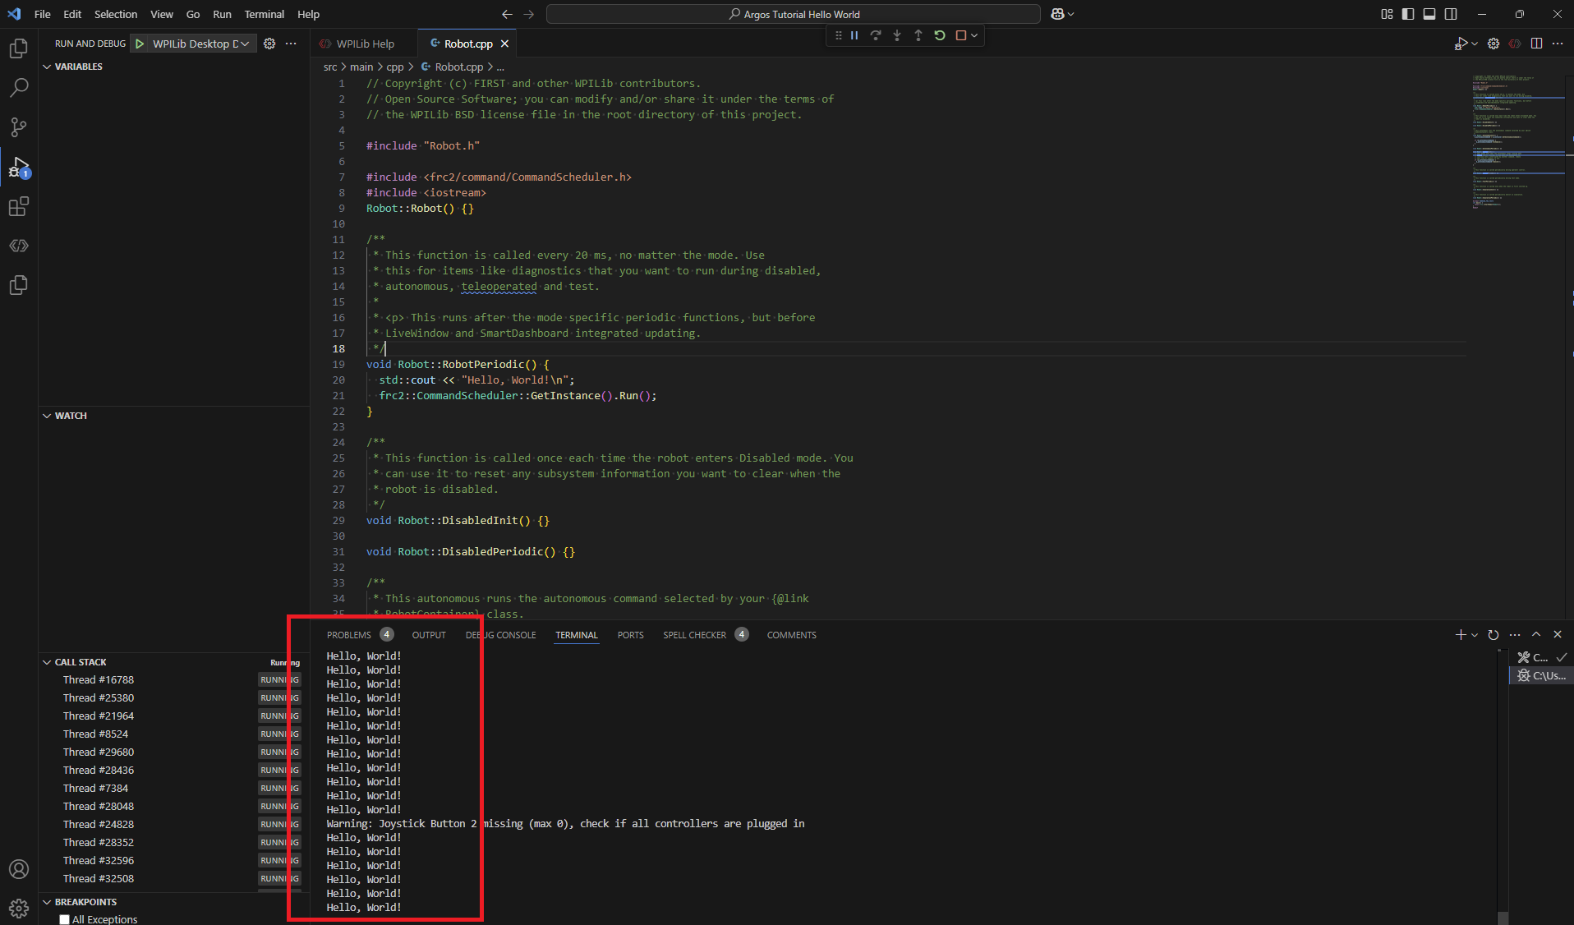Toggle the All Exceptions breakpoint checkbox
The image size is (1574, 925).
[x=64, y=919]
